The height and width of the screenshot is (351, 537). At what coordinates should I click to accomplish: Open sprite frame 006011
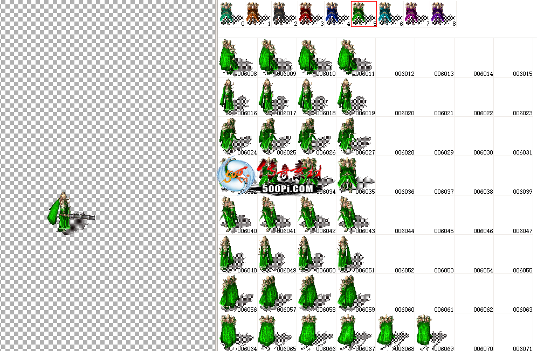point(356,58)
